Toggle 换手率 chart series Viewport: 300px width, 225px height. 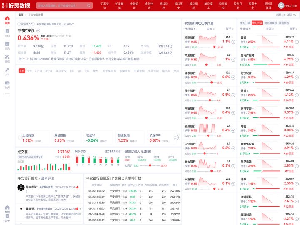coord(166,71)
